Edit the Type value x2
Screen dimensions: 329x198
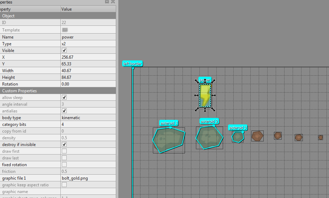[x=88, y=44]
